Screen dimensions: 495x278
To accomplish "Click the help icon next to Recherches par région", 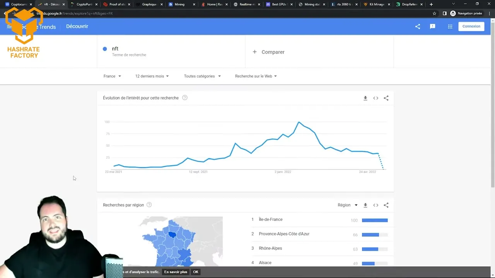I will 149,205.
